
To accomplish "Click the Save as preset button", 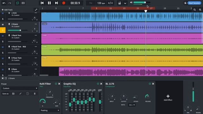I will coord(5,94).
